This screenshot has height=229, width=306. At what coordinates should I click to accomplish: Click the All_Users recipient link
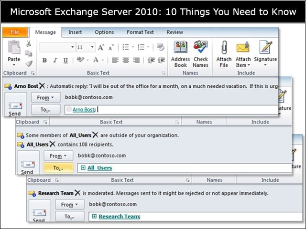click(100, 168)
